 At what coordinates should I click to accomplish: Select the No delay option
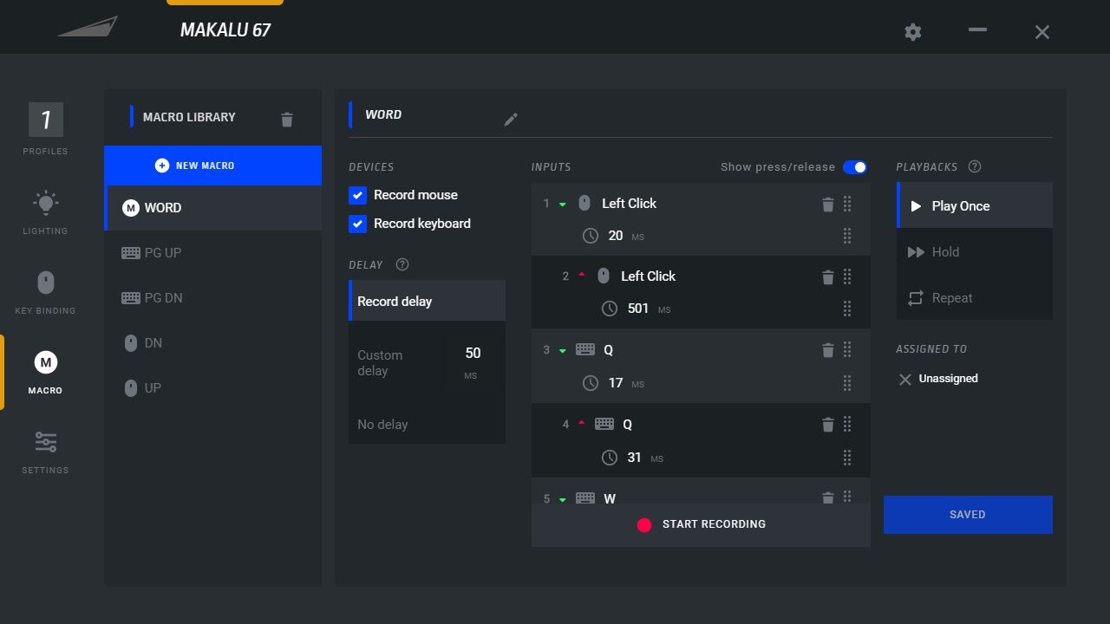coord(427,425)
